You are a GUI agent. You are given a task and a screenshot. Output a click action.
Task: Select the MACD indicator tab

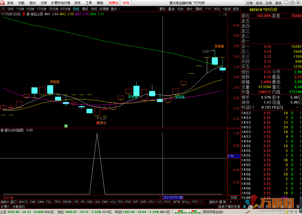(23, 202)
